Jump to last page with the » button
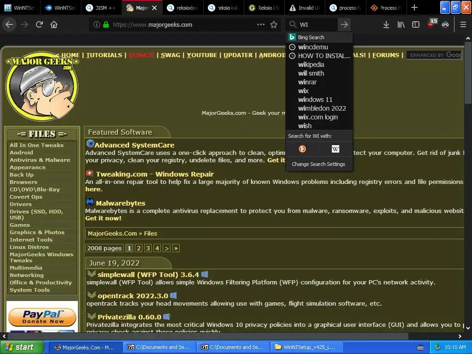Image resolution: width=472 pixels, height=354 pixels. (176, 248)
